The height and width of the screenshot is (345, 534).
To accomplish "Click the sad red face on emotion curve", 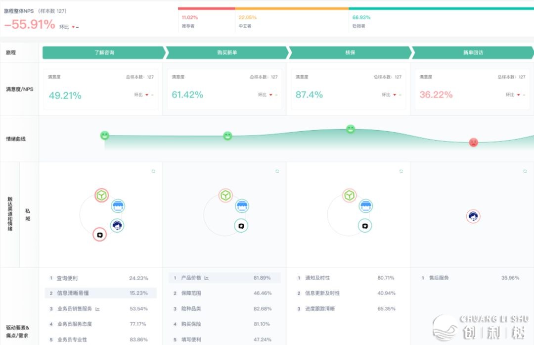I will pyautogui.click(x=473, y=143).
